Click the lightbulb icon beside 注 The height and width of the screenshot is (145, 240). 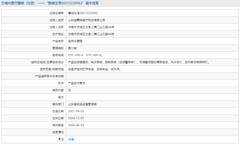coord(59,139)
